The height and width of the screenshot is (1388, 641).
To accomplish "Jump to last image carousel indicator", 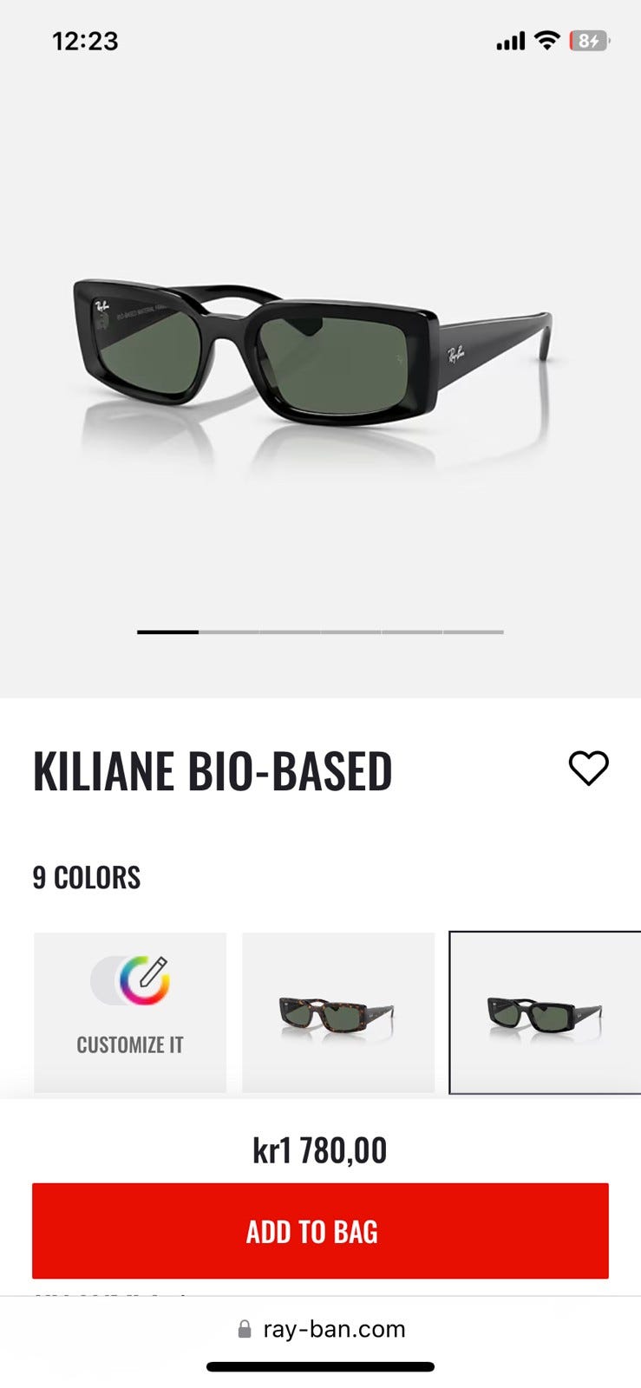I will [474, 632].
